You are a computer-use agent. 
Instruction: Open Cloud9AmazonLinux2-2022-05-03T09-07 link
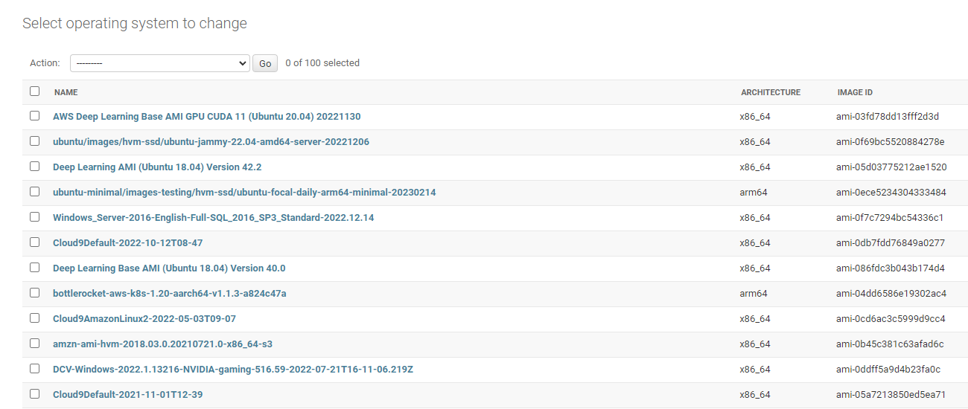144,319
